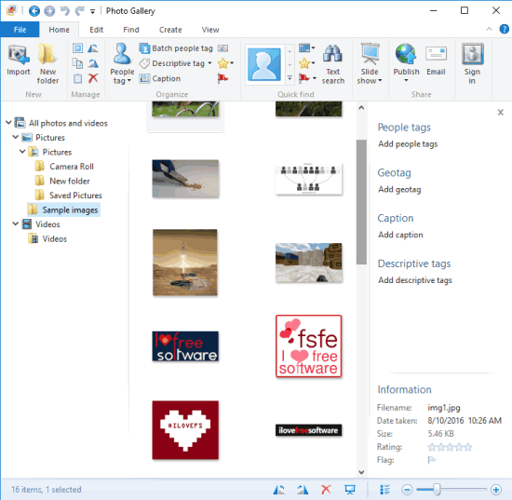Start slide show from status bar icon
Viewport: 512px width, 500px height.
[350, 489]
